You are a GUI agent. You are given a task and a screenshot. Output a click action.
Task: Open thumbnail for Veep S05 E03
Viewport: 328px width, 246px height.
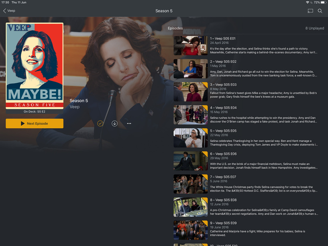click(191, 92)
